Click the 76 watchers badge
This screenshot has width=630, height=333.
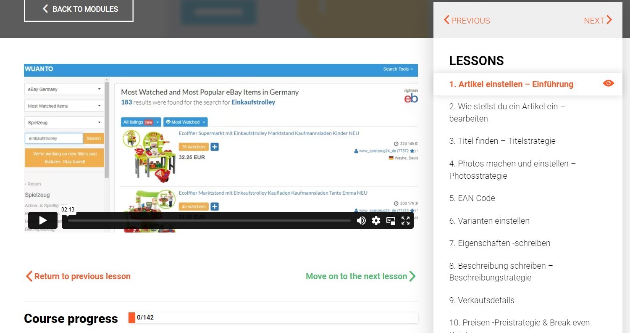(x=194, y=147)
